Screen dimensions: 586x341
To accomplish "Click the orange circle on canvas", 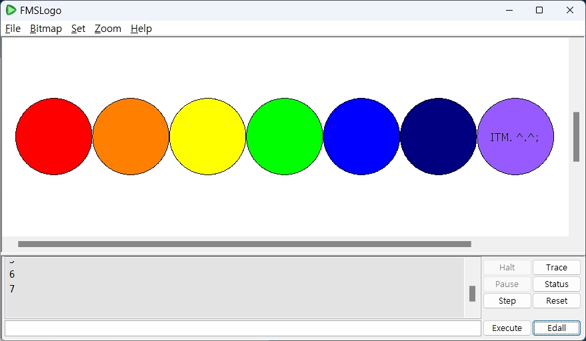I will [x=131, y=137].
